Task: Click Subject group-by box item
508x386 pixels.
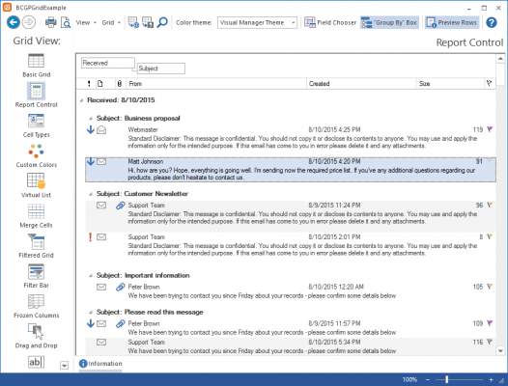Action: coord(161,69)
